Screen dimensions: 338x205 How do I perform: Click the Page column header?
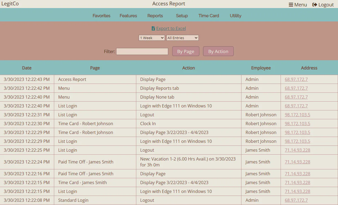(x=95, y=68)
